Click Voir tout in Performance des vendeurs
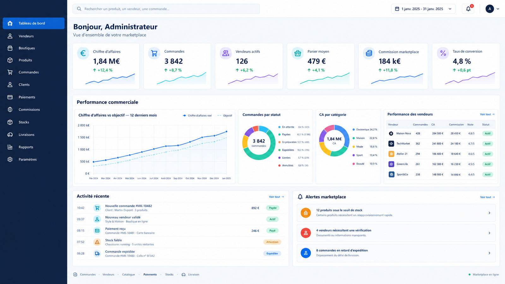The image size is (505, 284). (x=487, y=114)
